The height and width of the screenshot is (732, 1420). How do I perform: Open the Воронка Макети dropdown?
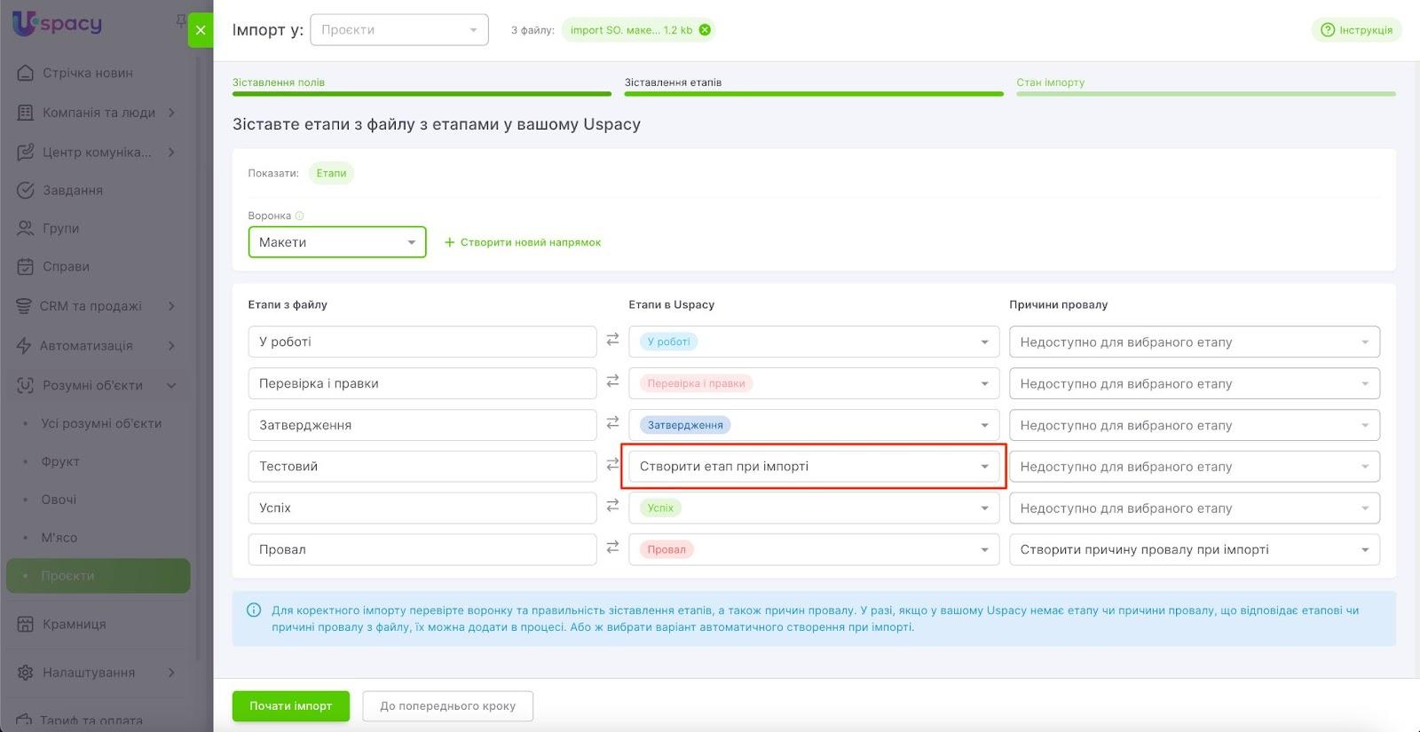[x=337, y=242]
